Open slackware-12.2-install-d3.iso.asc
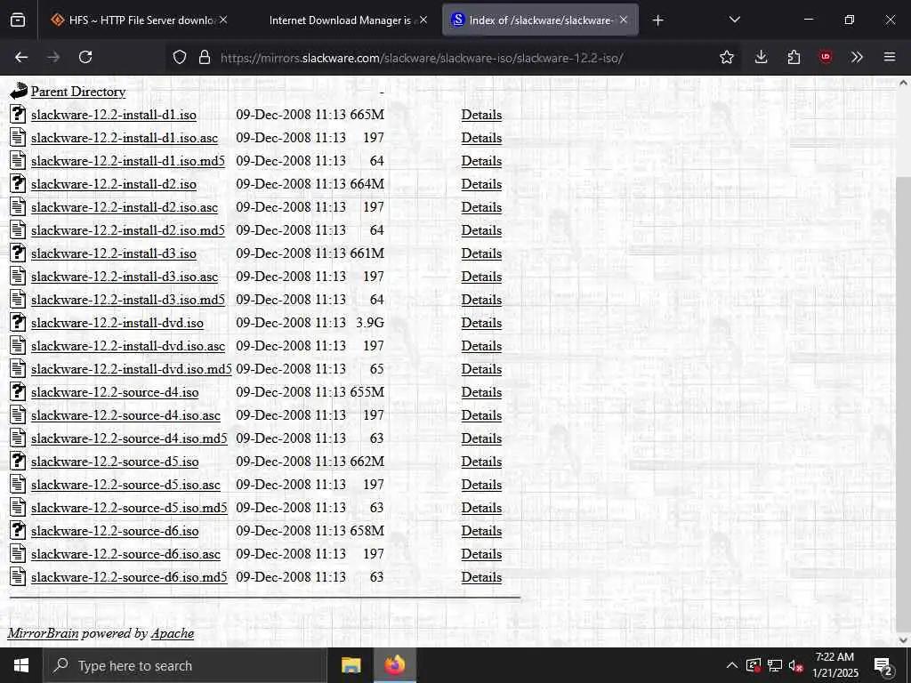This screenshot has height=683, width=911. (125, 277)
